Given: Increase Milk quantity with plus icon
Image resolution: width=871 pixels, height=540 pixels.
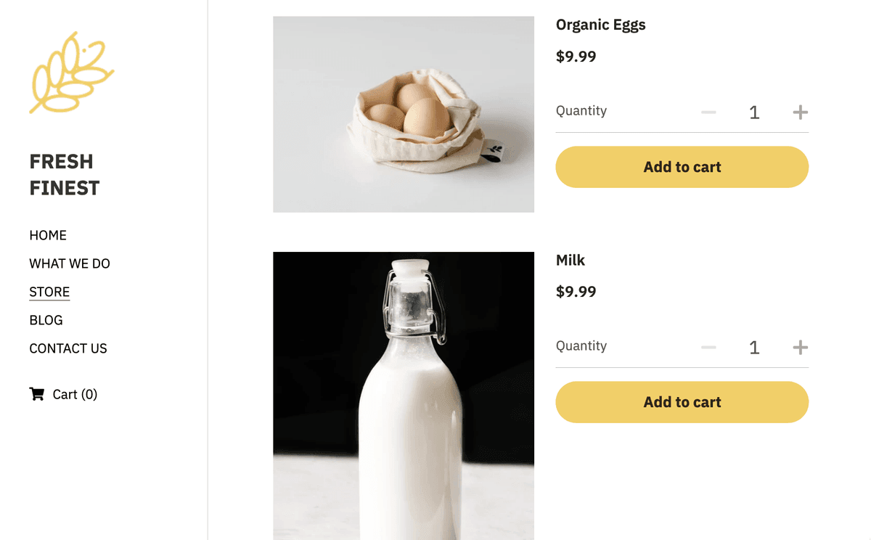Looking at the screenshot, I should tap(800, 348).
